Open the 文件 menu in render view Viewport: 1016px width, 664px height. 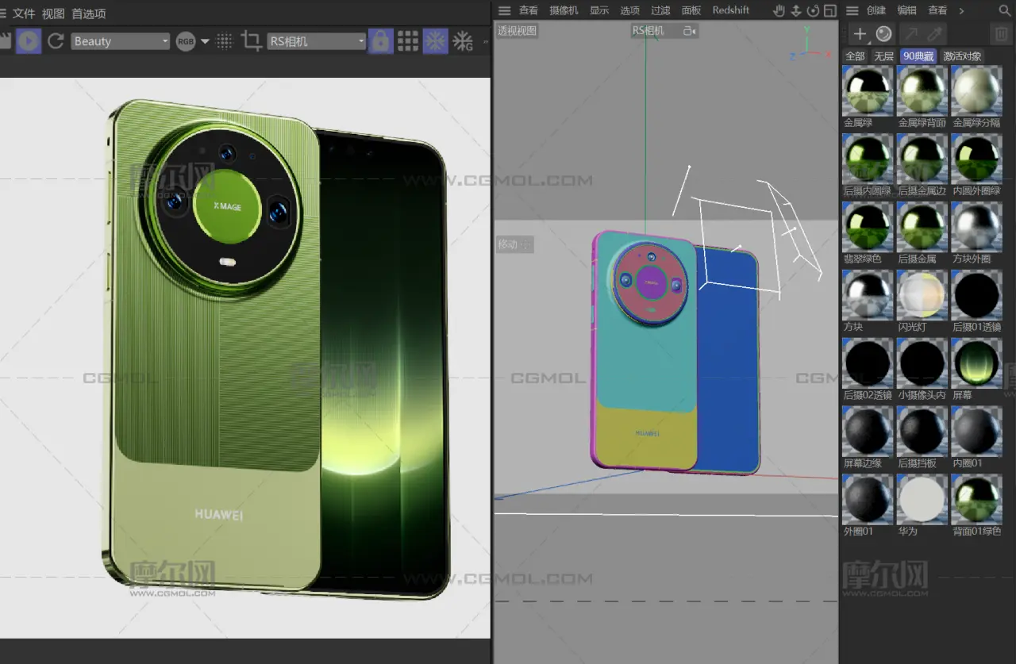24,13
